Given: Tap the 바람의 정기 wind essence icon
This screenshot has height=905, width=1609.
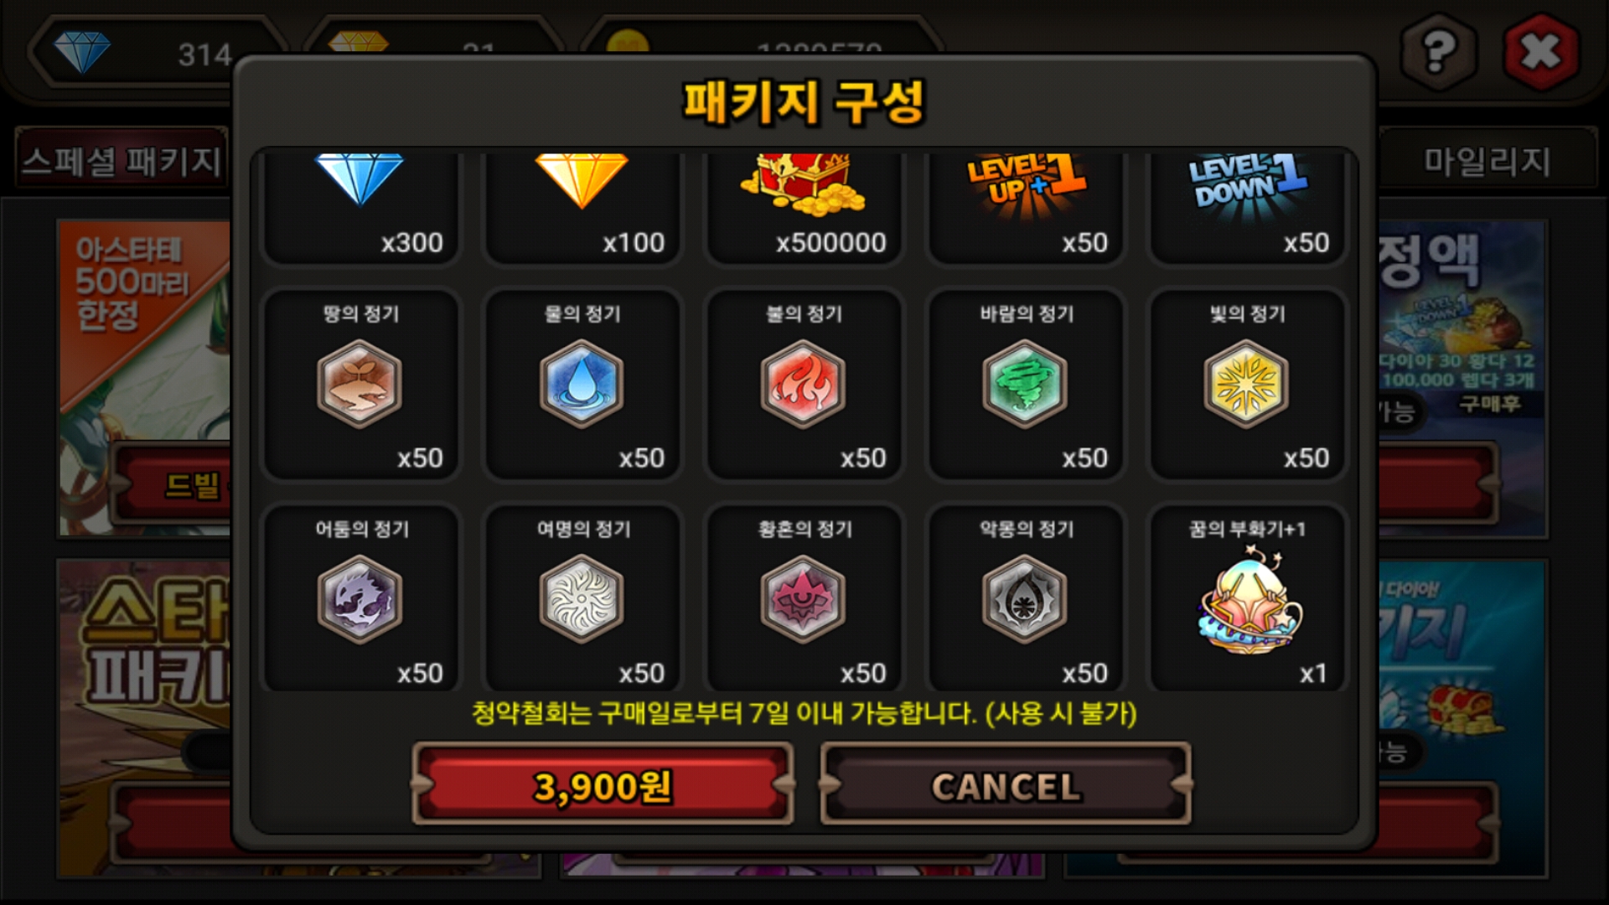Looking at the screenshot, I should pyautogui.click(x=1024, y=384).
